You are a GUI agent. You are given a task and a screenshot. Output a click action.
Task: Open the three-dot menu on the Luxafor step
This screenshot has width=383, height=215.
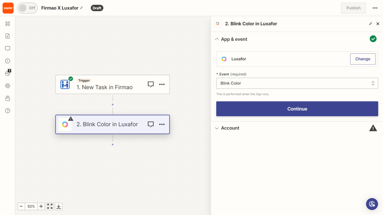(162, 125)
